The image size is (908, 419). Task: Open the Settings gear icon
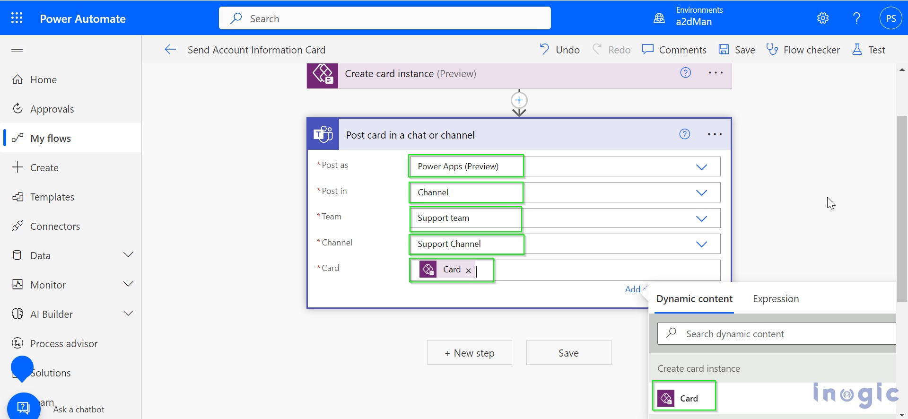(823, 18)
